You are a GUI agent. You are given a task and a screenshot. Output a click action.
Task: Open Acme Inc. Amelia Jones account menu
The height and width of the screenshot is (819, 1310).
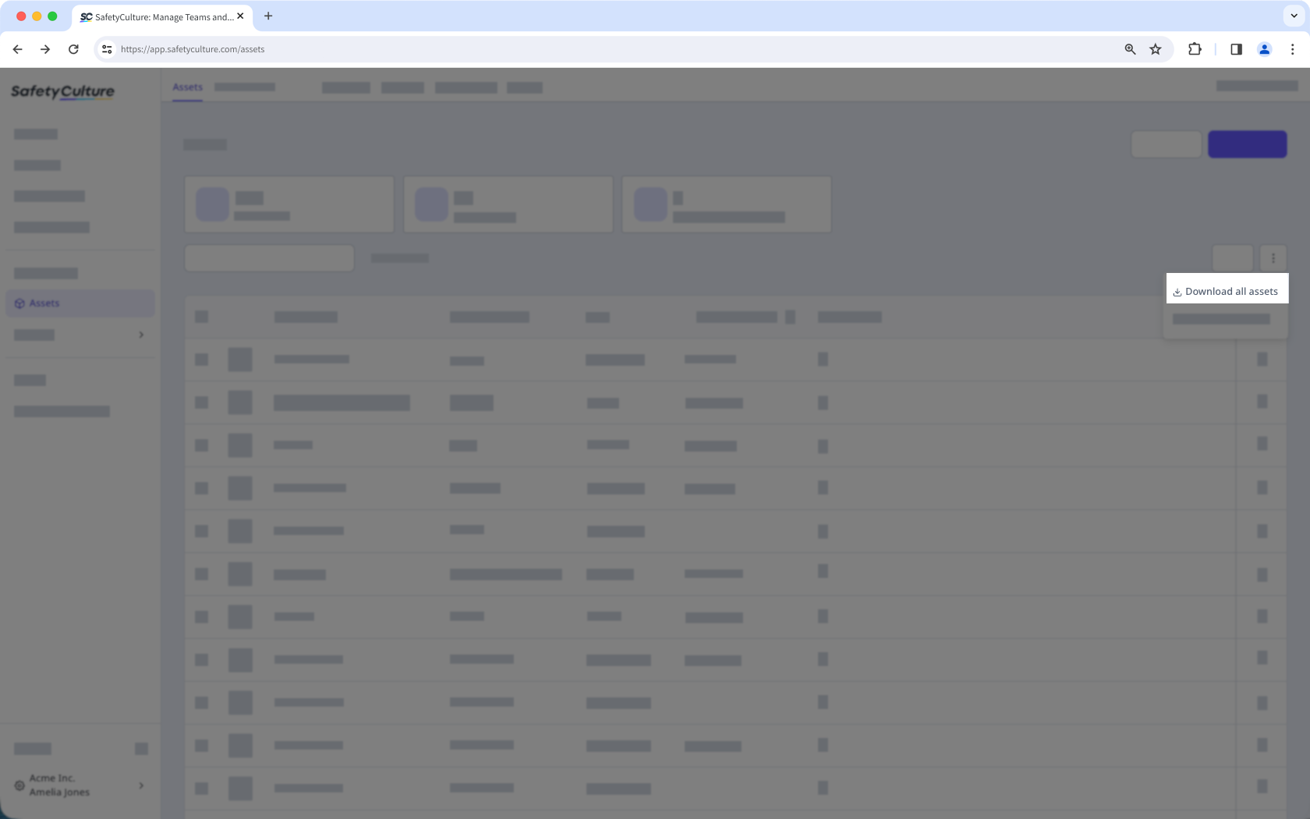tap(80, 785)
